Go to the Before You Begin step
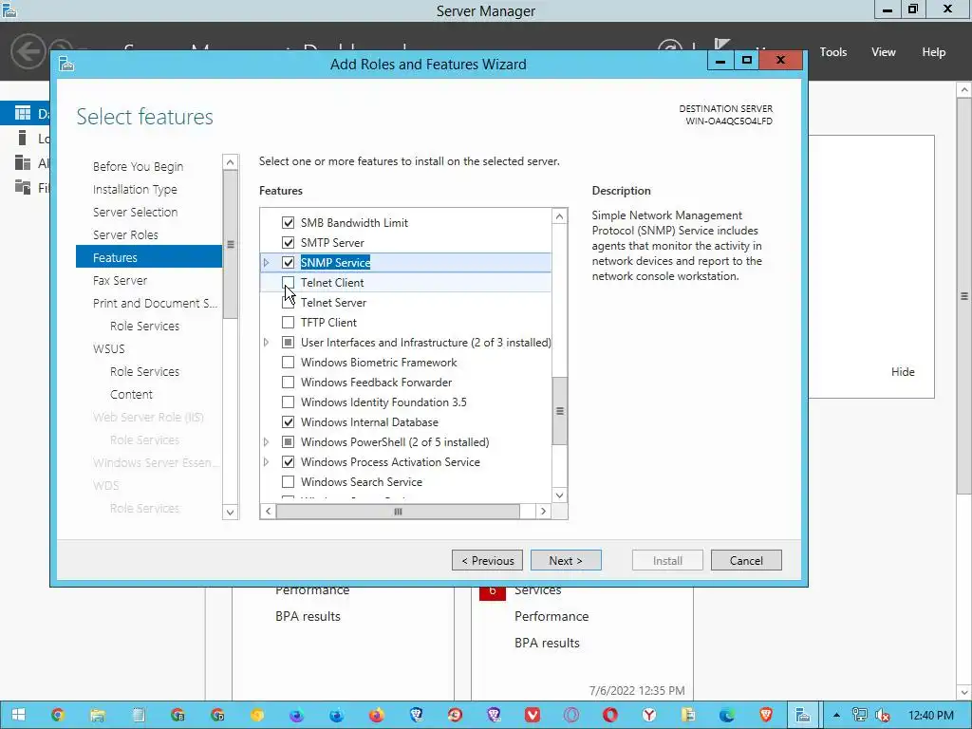Viewport: 972px width, 729px height. (139, 166)
